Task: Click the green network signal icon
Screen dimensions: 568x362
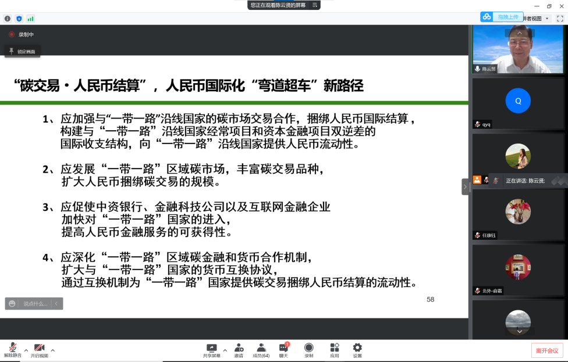Action: click(30, 19)
